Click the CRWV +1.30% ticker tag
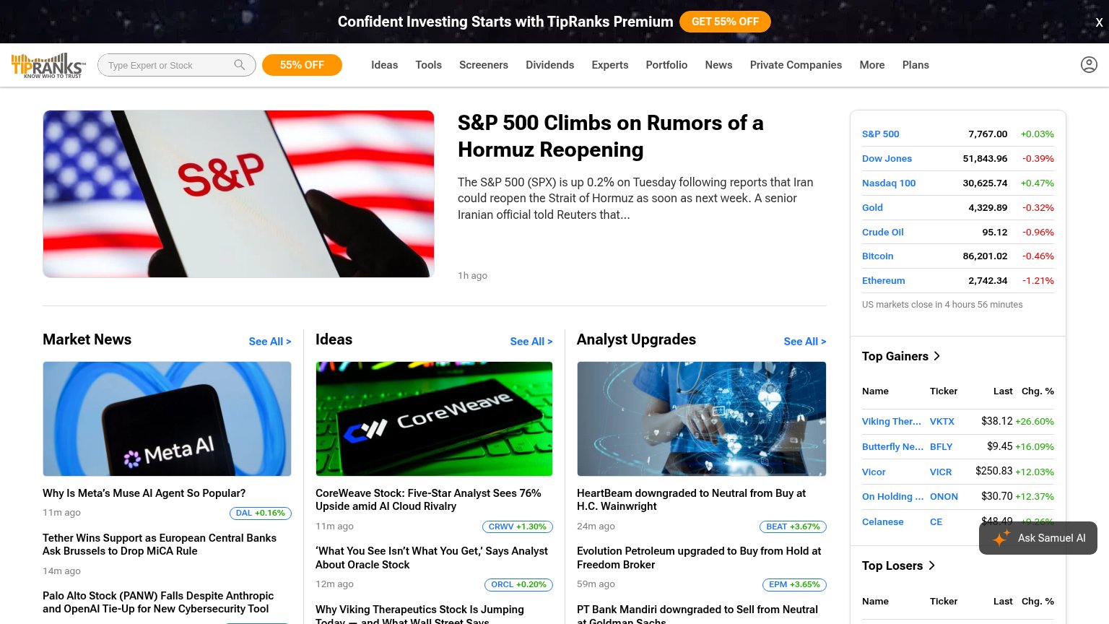Viewport: 1109px width, 624px height. [x=517, y=526]
